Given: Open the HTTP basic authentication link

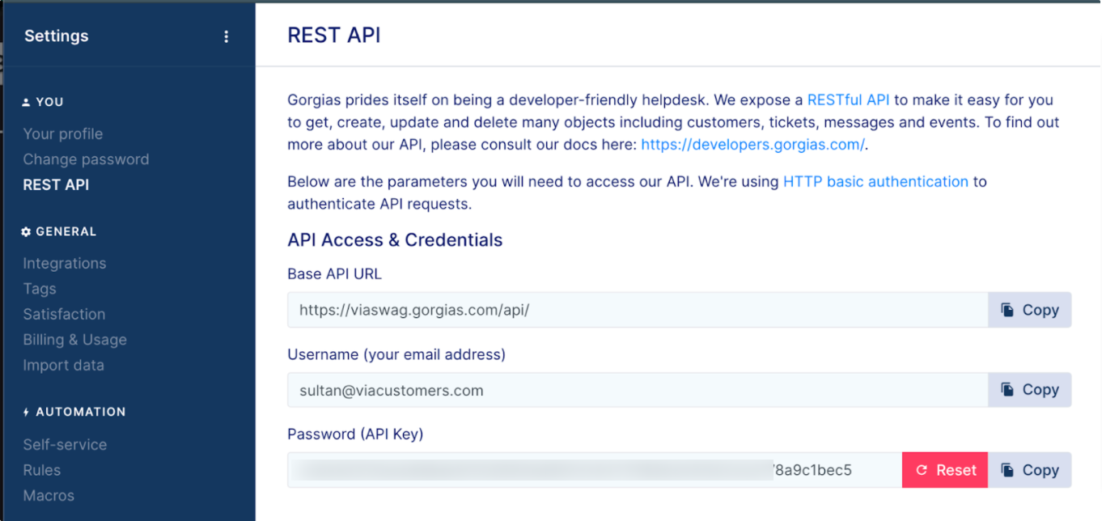Looking at the screenshot, I should click(875, 182).
